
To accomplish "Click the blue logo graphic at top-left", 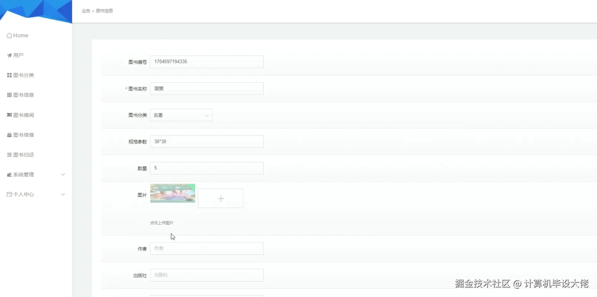I will 36,11.
